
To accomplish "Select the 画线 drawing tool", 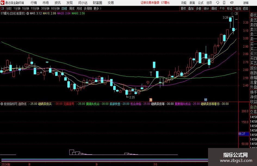I will 214,8.
